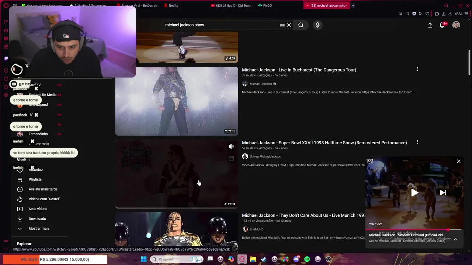Open the browser tab search magnifier icon

click(446, 6)
